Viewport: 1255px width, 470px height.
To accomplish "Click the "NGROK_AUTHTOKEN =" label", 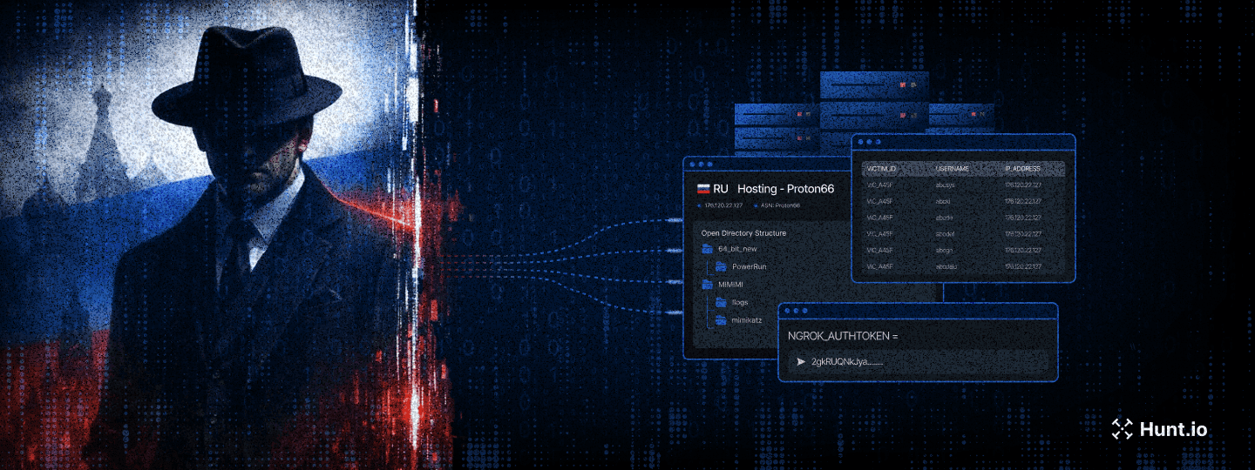I will (842, 335).
